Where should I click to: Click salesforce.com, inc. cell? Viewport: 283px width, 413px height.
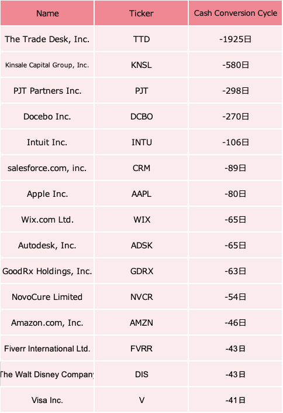(47, 168)
